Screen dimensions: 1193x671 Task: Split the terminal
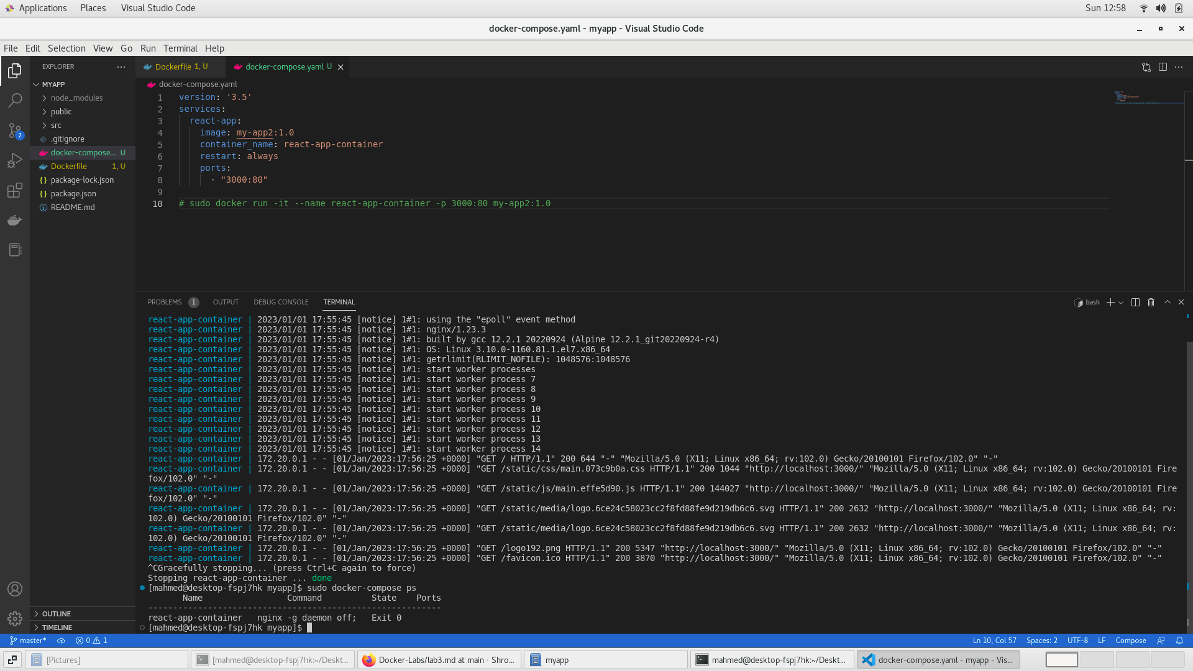click(1135, 303)
